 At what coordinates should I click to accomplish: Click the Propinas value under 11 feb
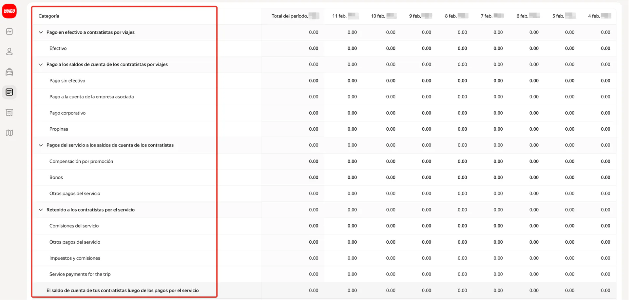[x=352, y=129]
